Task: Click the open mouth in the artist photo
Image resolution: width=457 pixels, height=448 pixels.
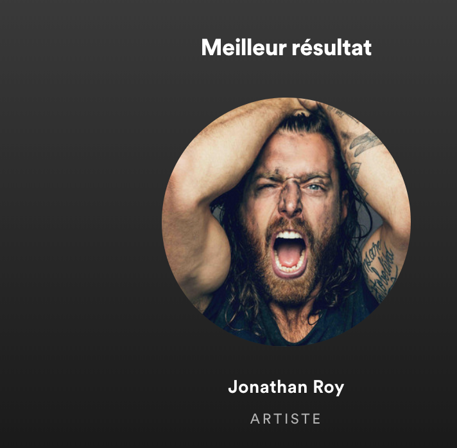Action: coord(289,253)
